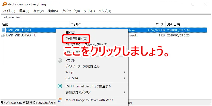
Task: Click the 1 KB size cell
Action: pyautogui.click(x=161, y=35)
